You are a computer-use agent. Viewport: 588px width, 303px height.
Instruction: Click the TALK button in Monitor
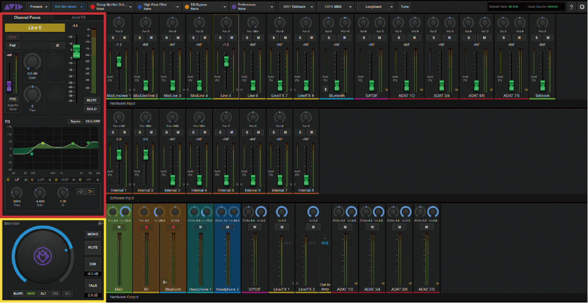pos(93,285)
